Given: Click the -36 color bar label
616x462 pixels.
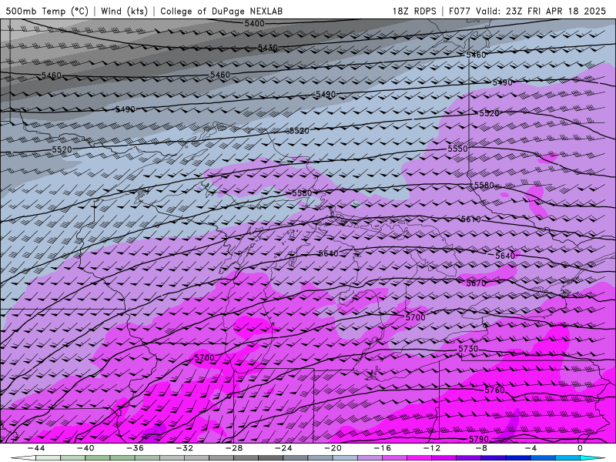Looking at the screenshot, I should coord(135,448).
